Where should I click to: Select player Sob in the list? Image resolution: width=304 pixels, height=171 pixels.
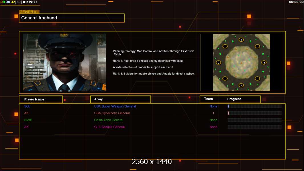point(27,106)
